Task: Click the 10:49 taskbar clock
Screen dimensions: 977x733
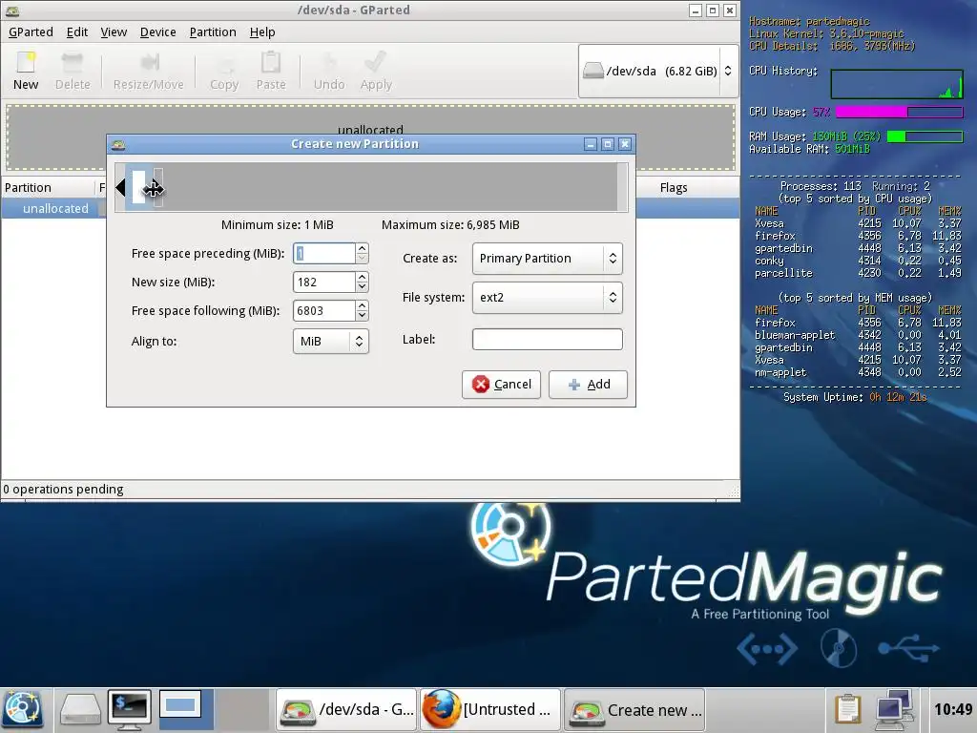Action: click(x=953, y=709)
